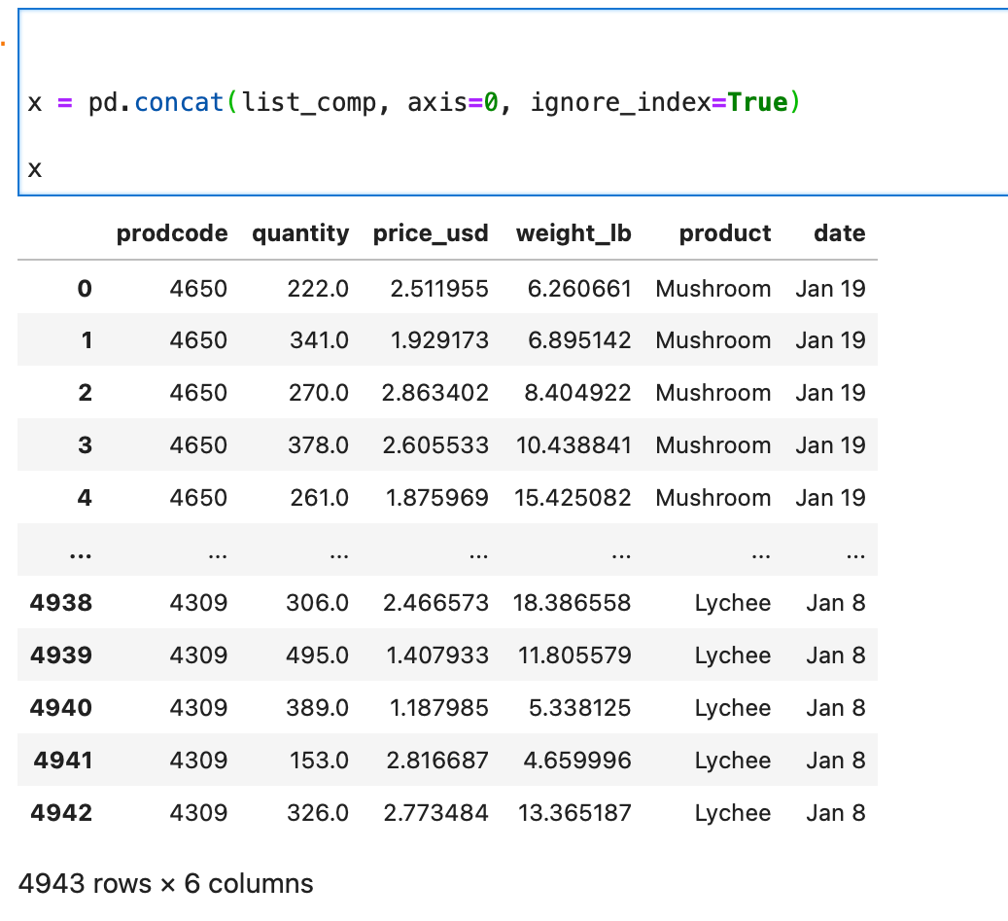The image size is (1008, 921).
Task: Click the orange cell marker at top left
Action: coord(5,45)
